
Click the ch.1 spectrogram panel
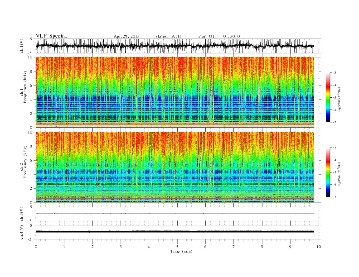(175, 92)
